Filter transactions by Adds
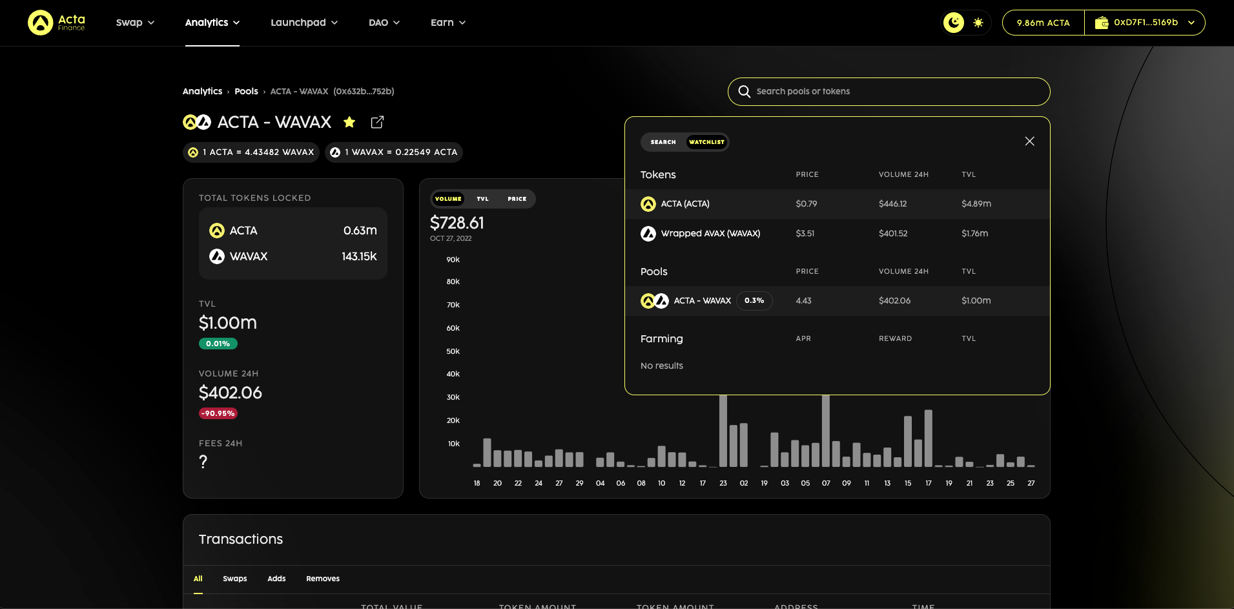1234x609 pixels. click(276, 579)
